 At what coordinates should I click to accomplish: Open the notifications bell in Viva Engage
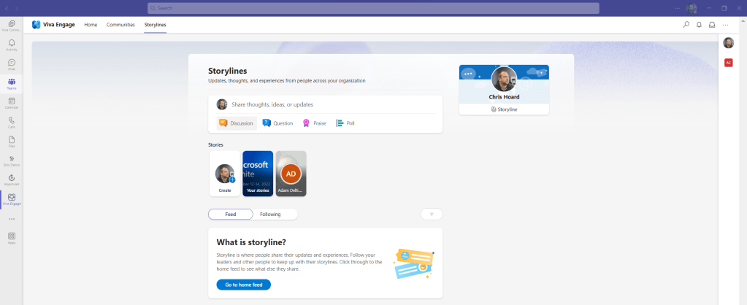(699, 25)
